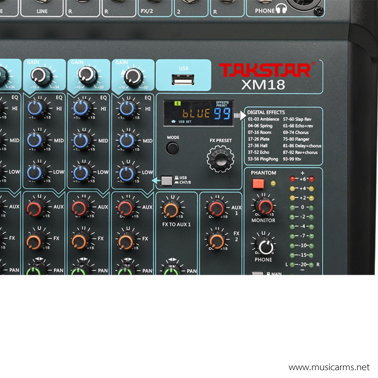Click the USB port under the USB label
The image size is (378, 378).
tap(183, 80)
